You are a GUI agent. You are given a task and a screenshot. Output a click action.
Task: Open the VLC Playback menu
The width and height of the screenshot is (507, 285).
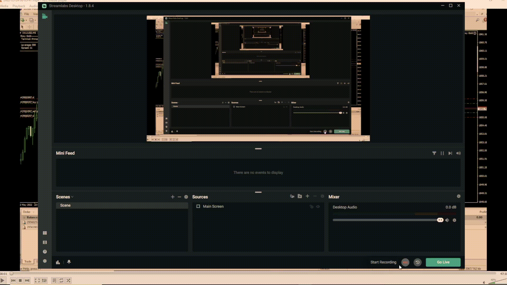[19, 6]
